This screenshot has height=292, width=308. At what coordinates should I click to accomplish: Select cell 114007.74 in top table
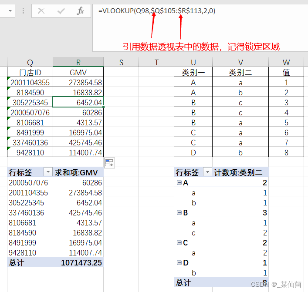click(78, 152)
